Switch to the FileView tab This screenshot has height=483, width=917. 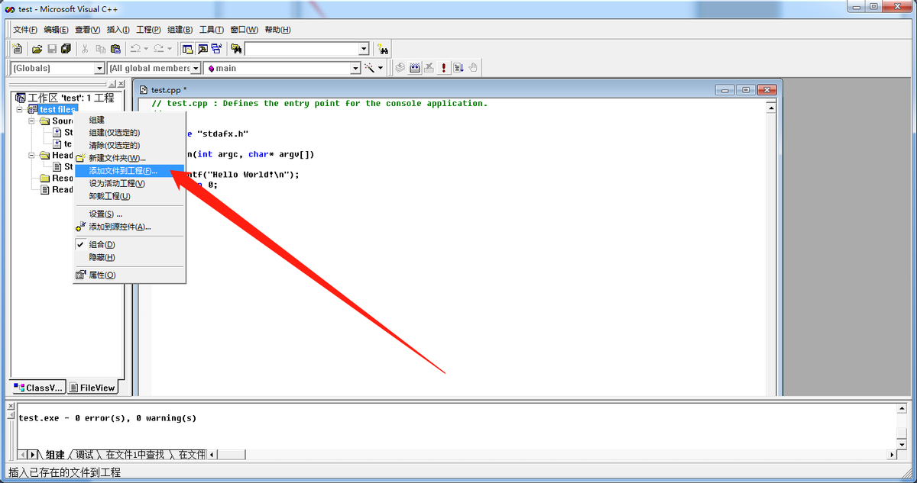(x=92, y=388)
